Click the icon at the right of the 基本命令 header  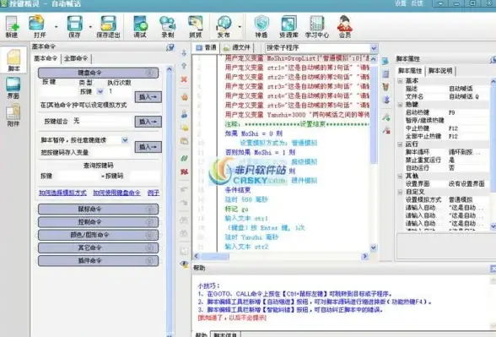170,47
